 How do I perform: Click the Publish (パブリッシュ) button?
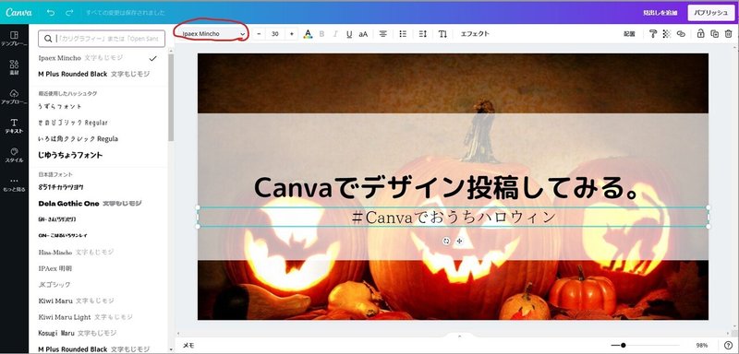(x=710, y=13)
